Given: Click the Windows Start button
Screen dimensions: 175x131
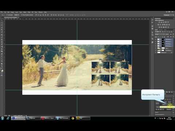Looking at the screenshot, I should pos(3,118).
